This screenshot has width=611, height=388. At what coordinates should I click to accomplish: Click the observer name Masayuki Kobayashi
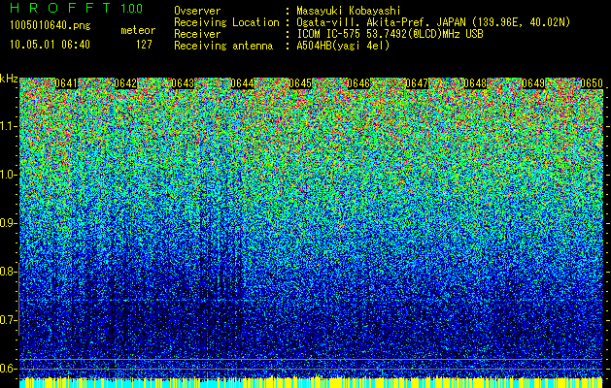[x=349, y=11]
